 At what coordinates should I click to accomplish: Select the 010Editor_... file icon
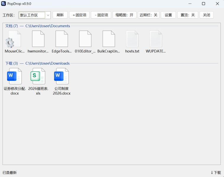[85, 39]
